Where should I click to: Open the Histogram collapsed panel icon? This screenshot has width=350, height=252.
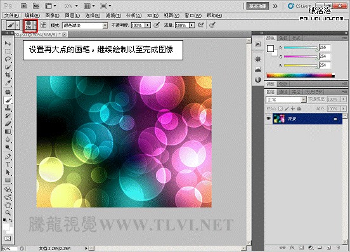tap(258, 69)
